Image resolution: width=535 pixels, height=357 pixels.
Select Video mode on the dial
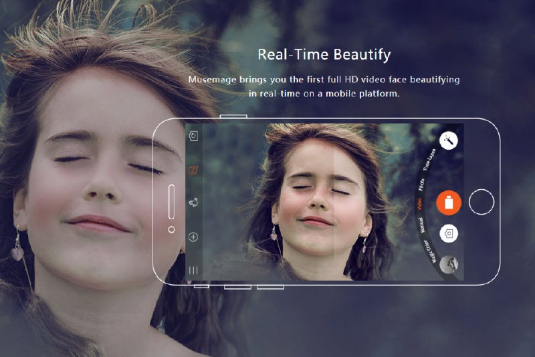click(x=419, y=206)
